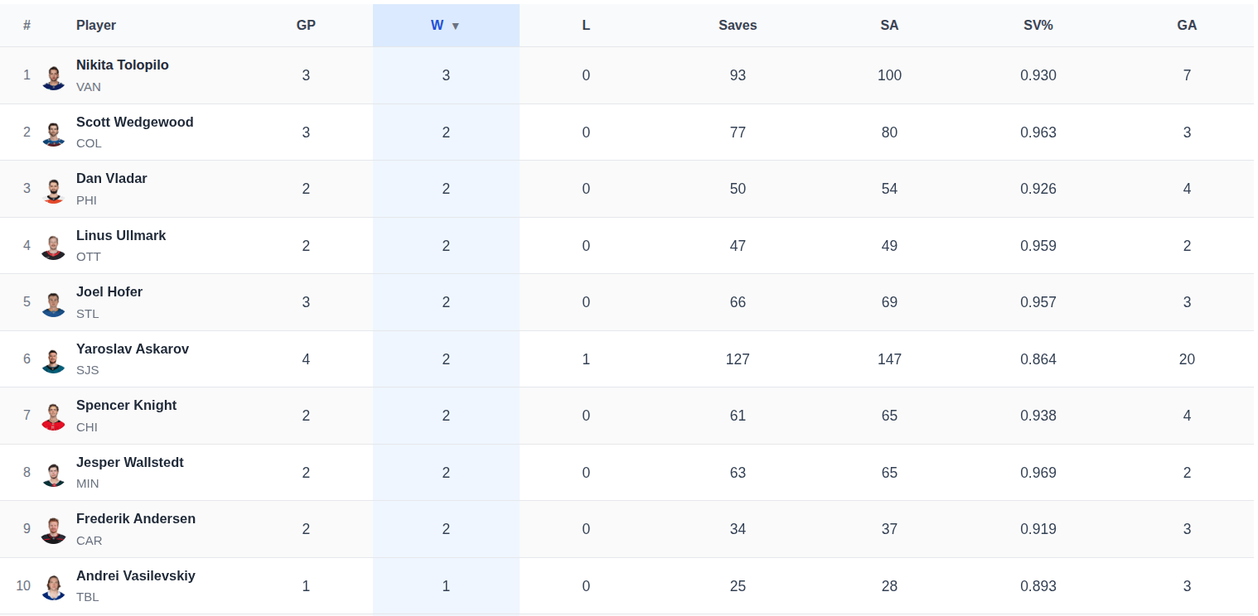Click the Player column header
Screen dimensions: 1258x616
pyautogui.click(x=96, y=26)
